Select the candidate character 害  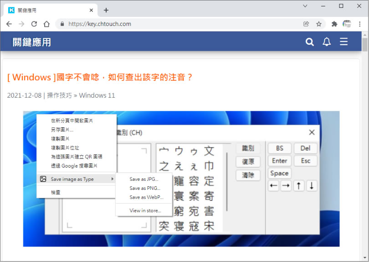(x=209, y=211)
